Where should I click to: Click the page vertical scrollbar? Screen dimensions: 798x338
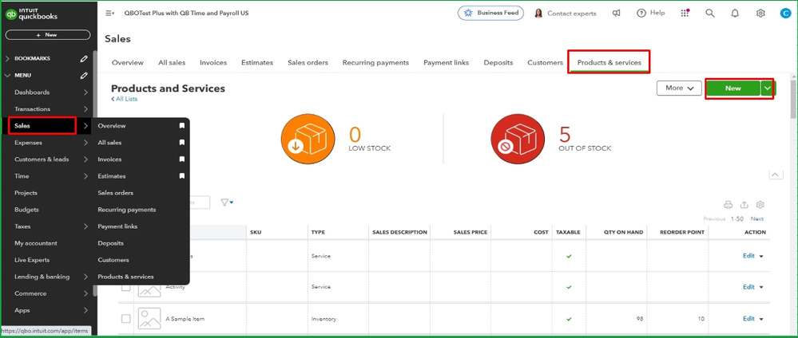coord(793,99)
